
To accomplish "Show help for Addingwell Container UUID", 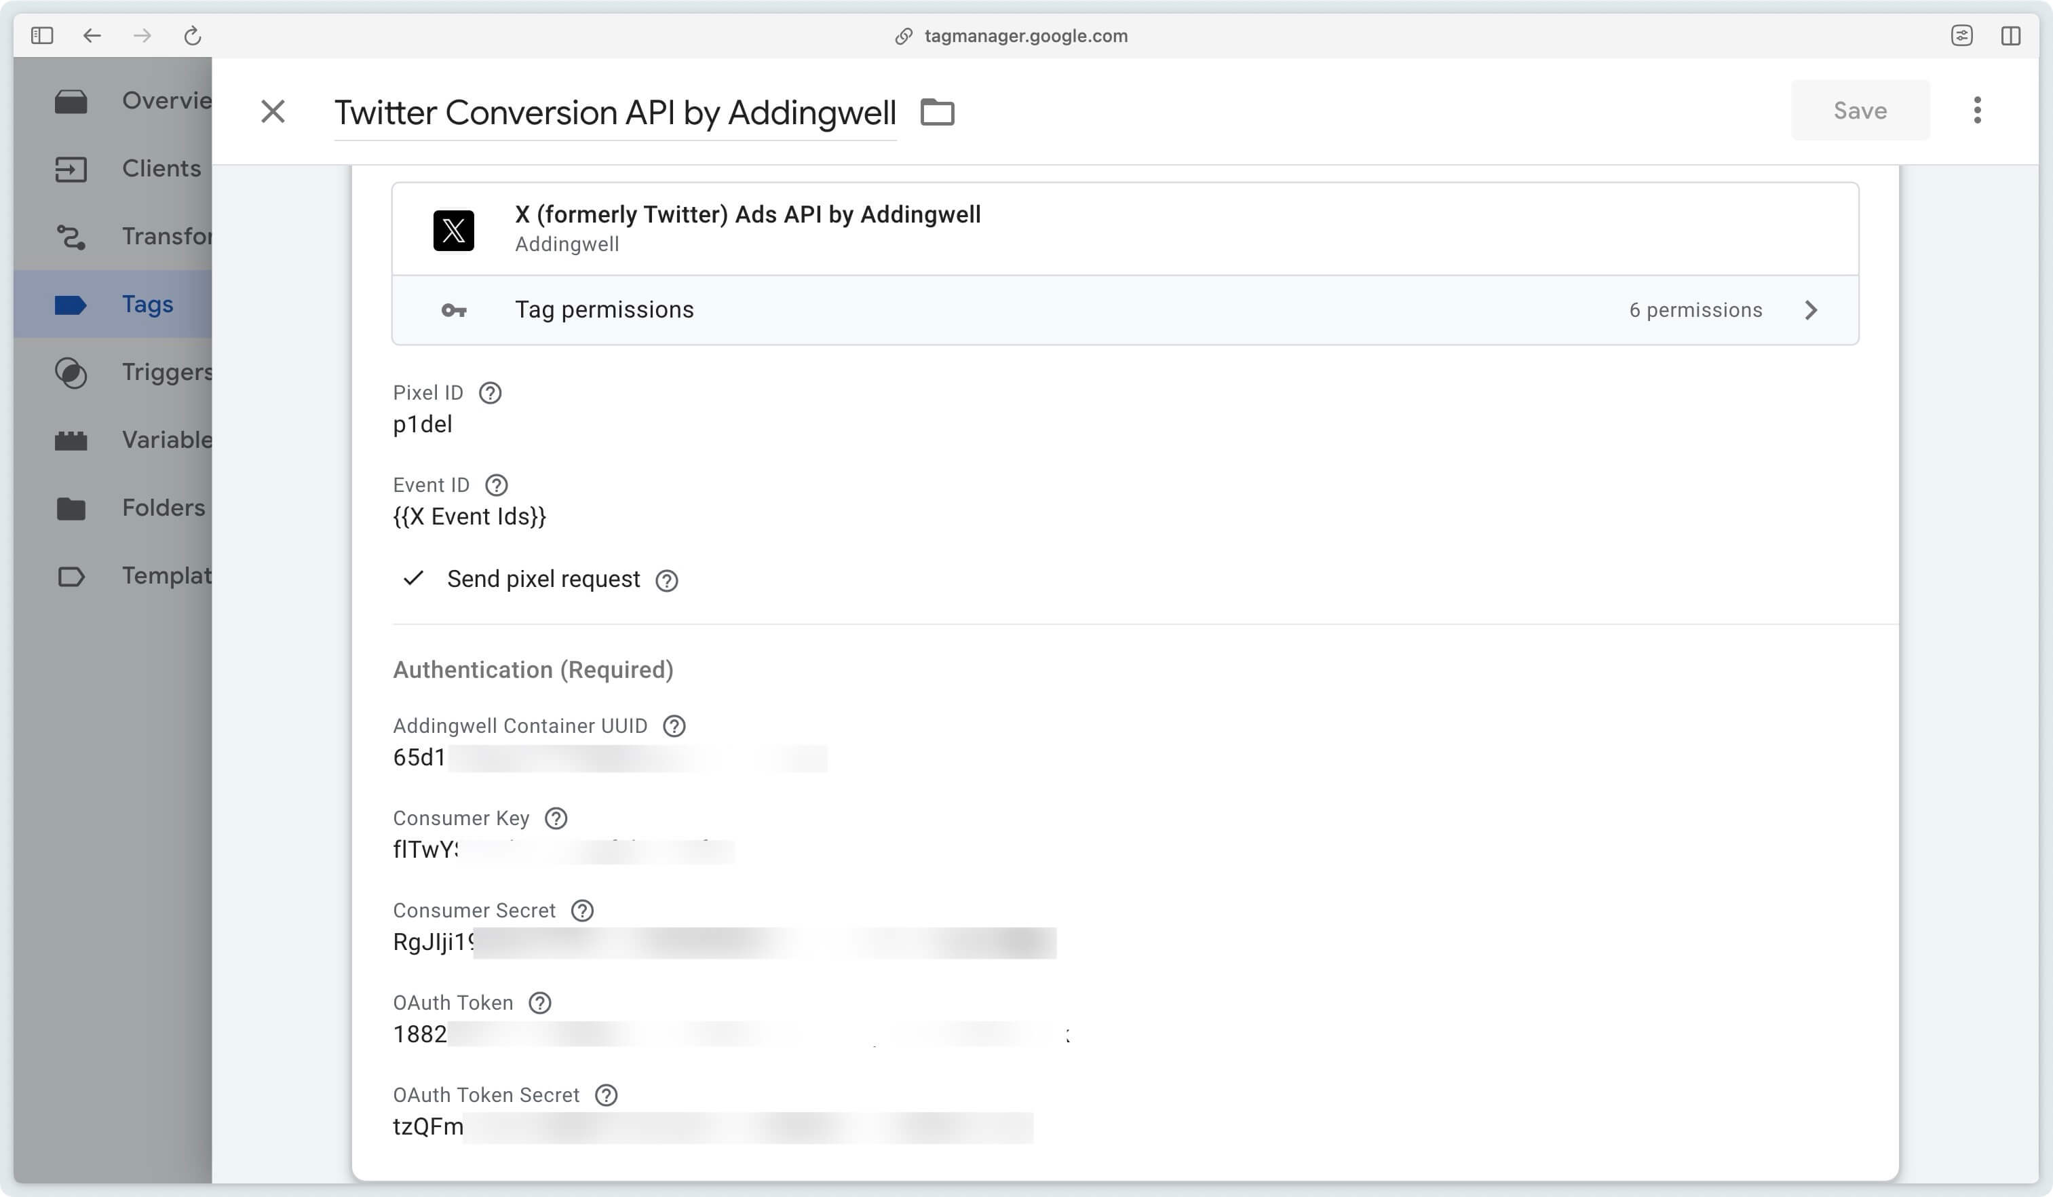I will (674, 726).
